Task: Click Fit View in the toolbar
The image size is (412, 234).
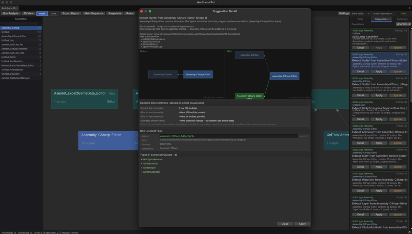Action: 28,13
